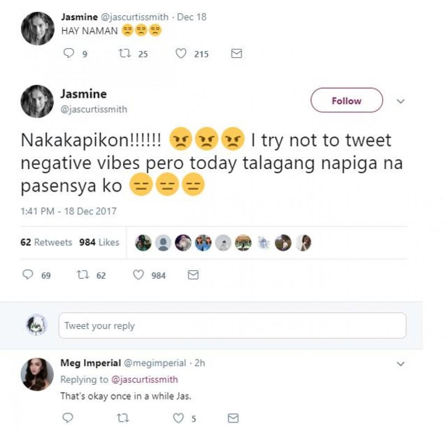Like the HAY NAMAN tweet
Viewport: 446px width, 433px height.
(x=181, y=54)
